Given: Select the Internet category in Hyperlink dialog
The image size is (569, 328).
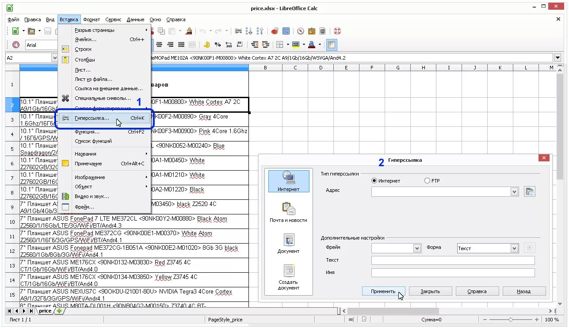Looking at the screenshot, I should 289,181.
